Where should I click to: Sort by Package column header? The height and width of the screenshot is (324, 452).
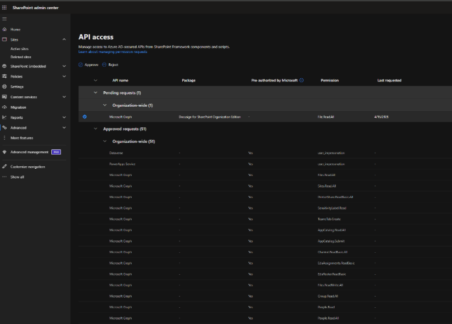pos(189,80)
